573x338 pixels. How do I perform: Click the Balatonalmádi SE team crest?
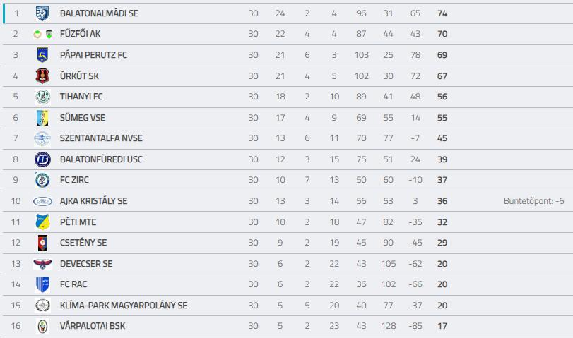pyautogui.click(x=42, y=13)
